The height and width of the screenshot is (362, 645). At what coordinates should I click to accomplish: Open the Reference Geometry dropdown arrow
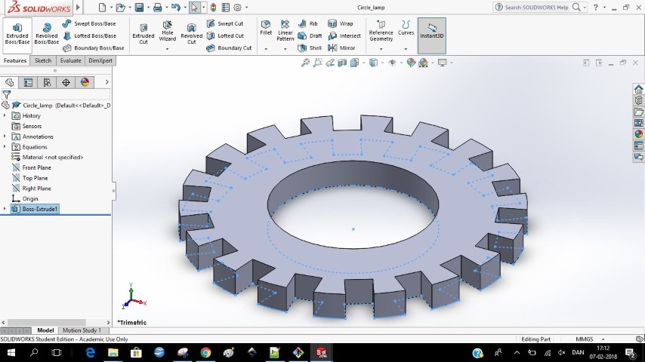[x=381, y=49]
